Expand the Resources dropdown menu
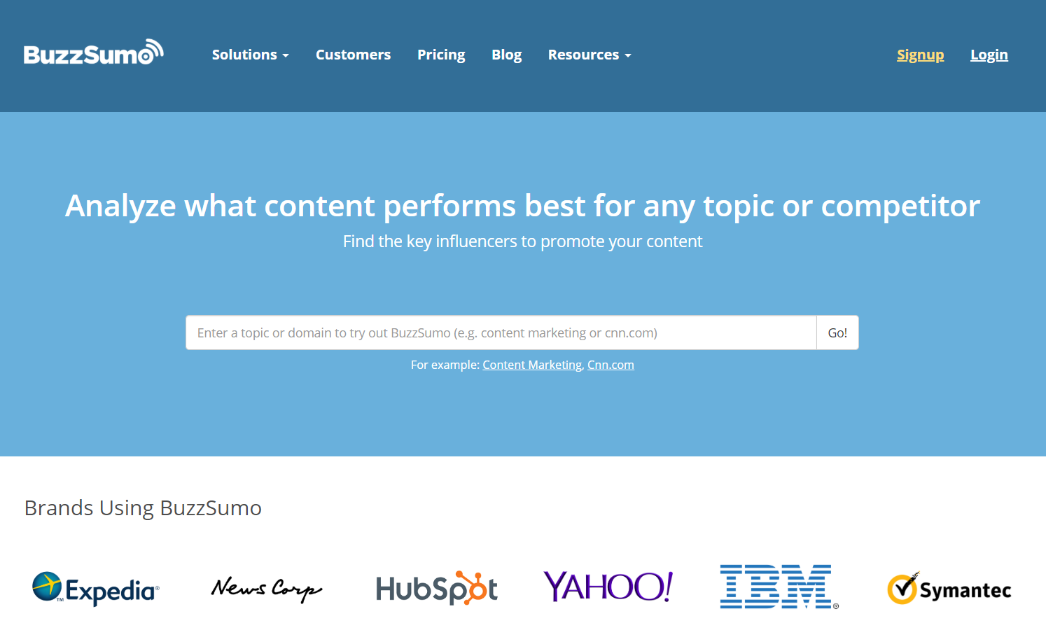This screenshot has width=1046, height=644. 590,55
